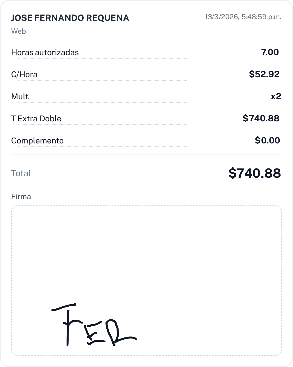Click the Firma field label
The height and width of the screenshot is (367, 293).
[x=21, y=197]
